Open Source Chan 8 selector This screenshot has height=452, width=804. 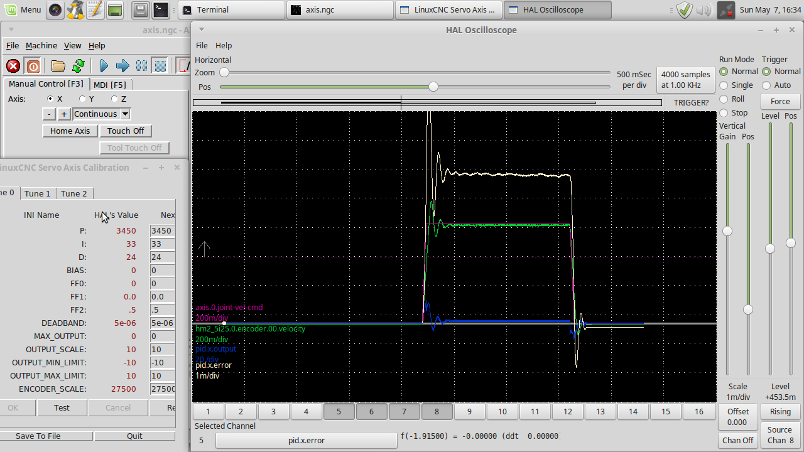click(x=780, y=434)
